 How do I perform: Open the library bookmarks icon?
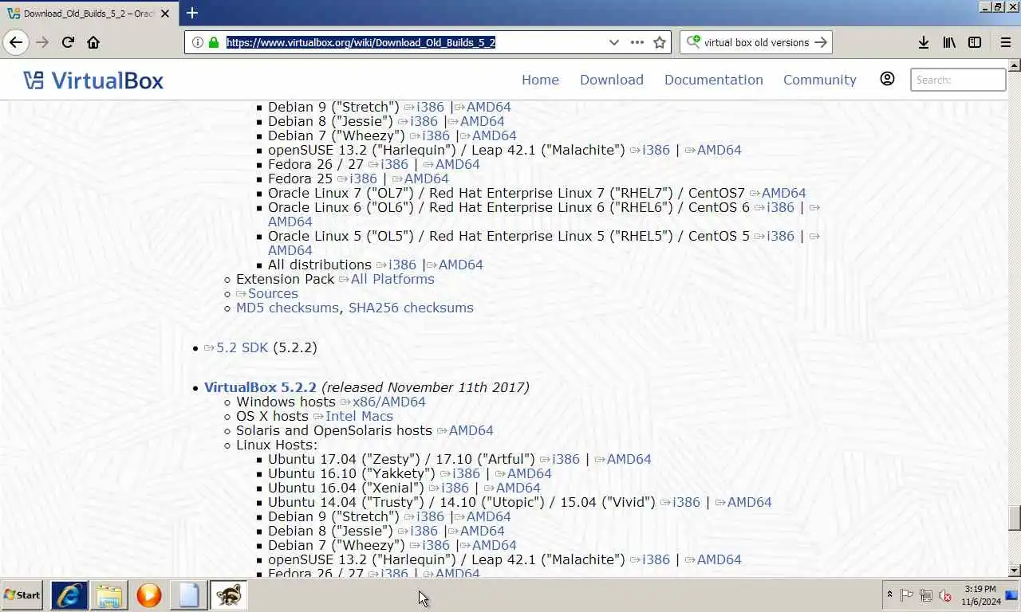[x=948, y=42]
